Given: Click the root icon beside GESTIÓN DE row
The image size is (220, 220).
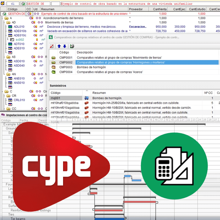Looking at the screenshot, I should tap(4, 14).
